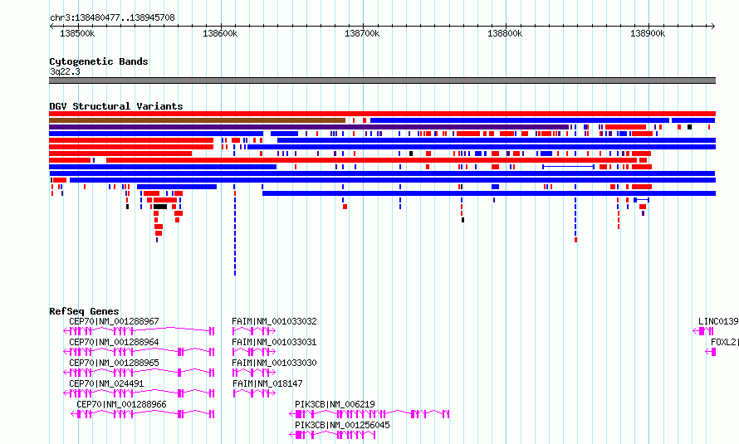Click the PIK3CB NM_001256045 transcript glyph
The image size is (739, 444).
pos(333,435)
